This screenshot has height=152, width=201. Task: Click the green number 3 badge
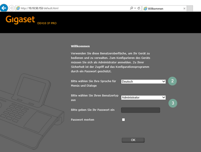172,103
